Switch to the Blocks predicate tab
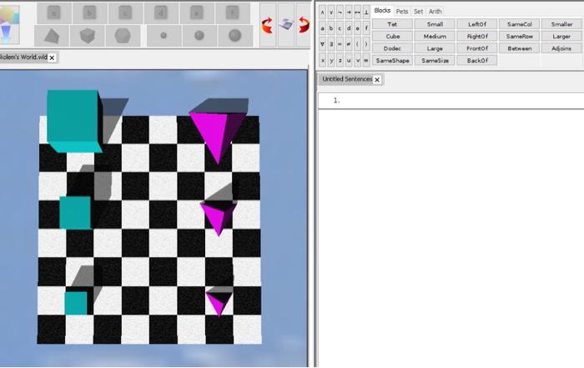 tap(382, 11)
